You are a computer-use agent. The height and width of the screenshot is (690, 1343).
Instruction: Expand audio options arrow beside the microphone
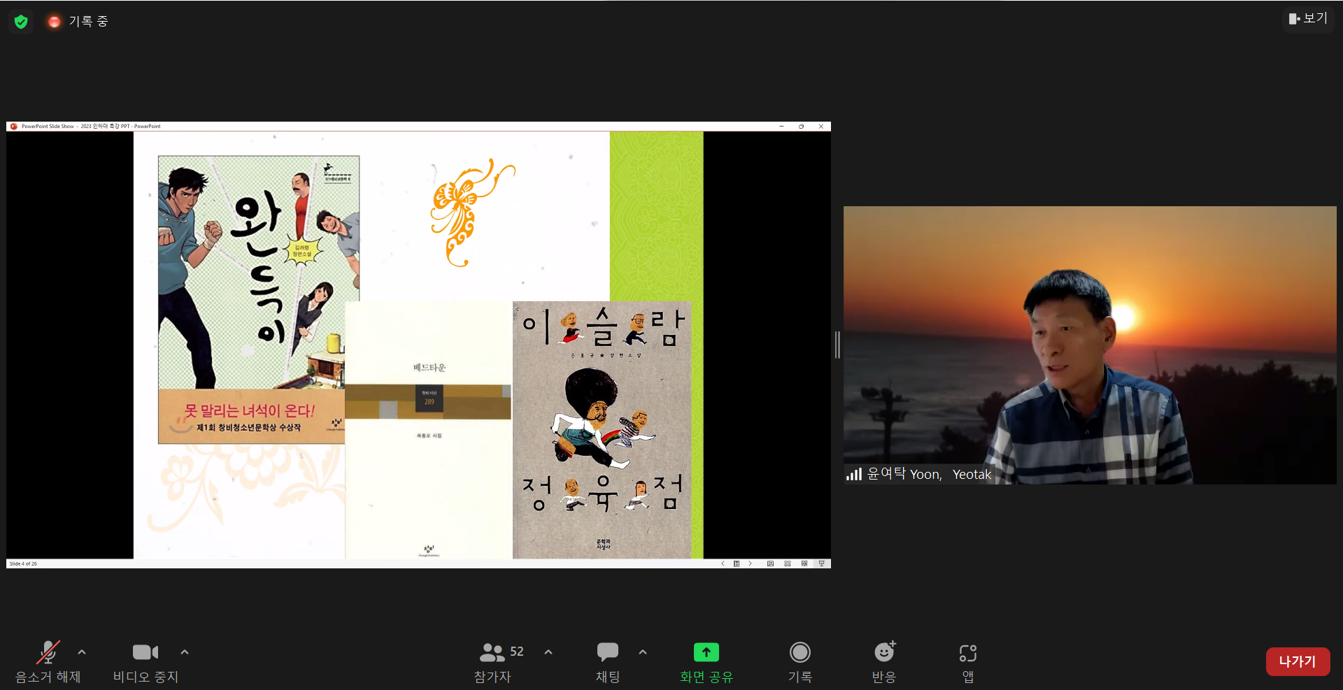coord(82,652)
